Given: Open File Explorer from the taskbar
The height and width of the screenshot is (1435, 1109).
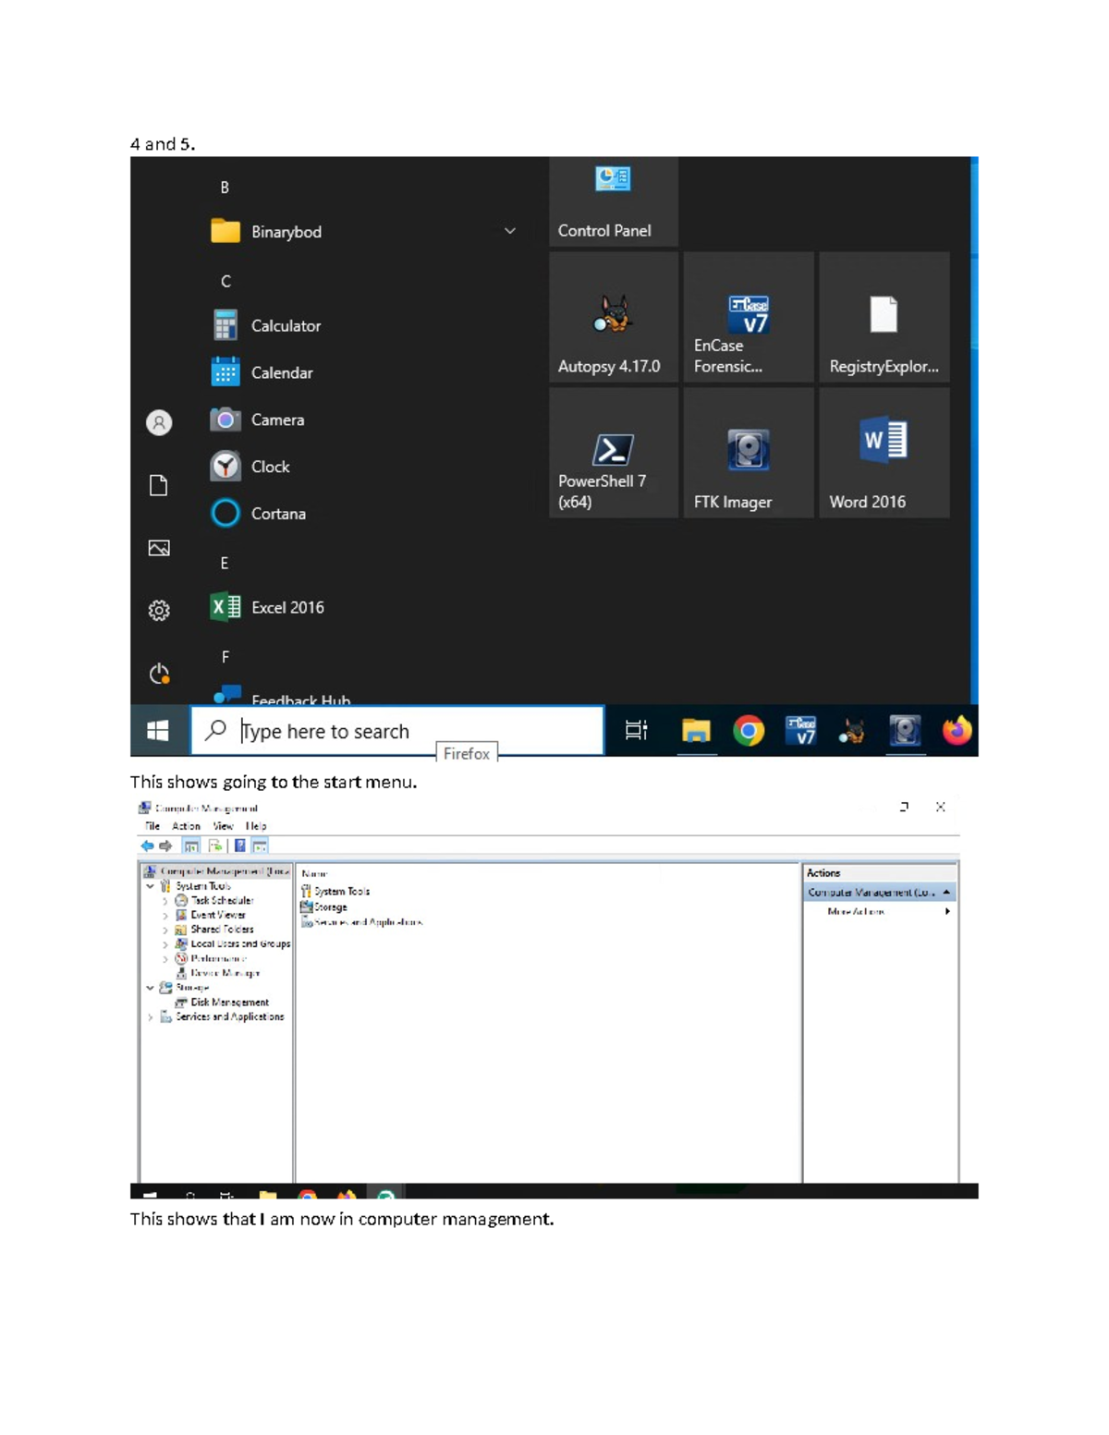Looking at the screenshot, I should coord(696,731).
